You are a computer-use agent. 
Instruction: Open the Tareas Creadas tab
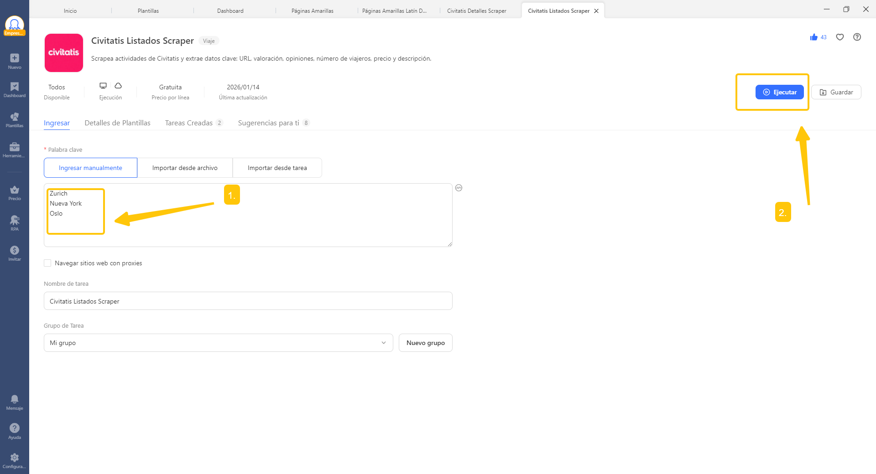pos(189,123)
